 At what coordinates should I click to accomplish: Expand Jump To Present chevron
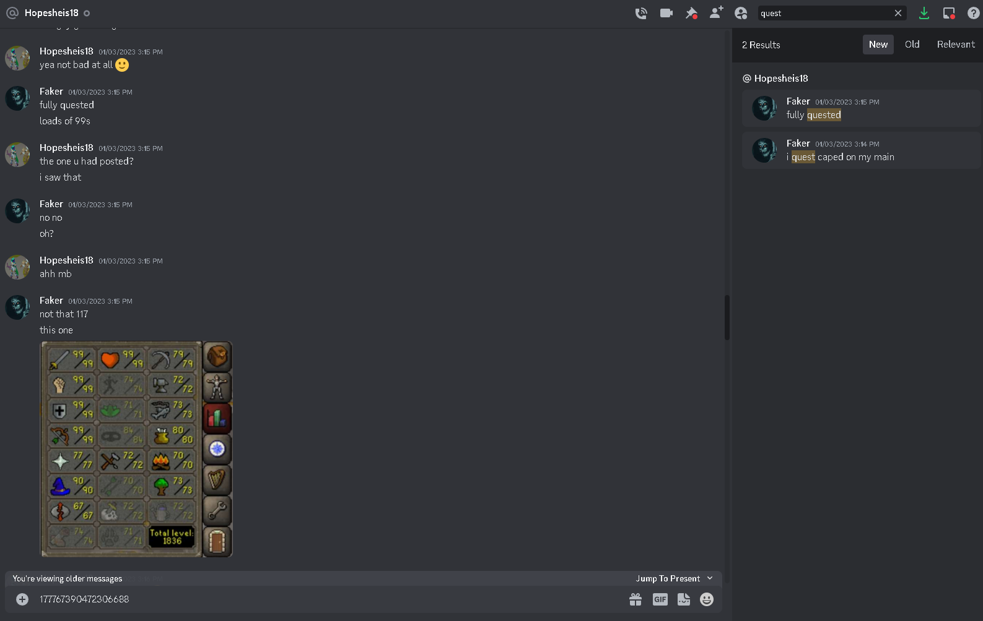(x=710, y=578)
